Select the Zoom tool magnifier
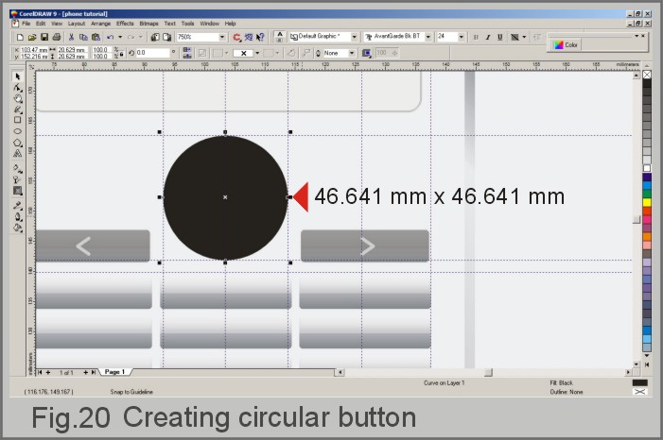Screen dimensions: 663x440 [17, 98]
